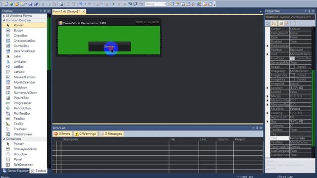317x178 pixels.
Task: Switch to Toolbox bottom tab
Action: (39, 171)
